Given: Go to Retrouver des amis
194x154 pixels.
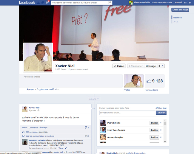Looking at the screenshot, I should pos(162,2).
